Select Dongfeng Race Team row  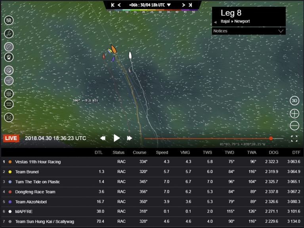pos(152,192)
